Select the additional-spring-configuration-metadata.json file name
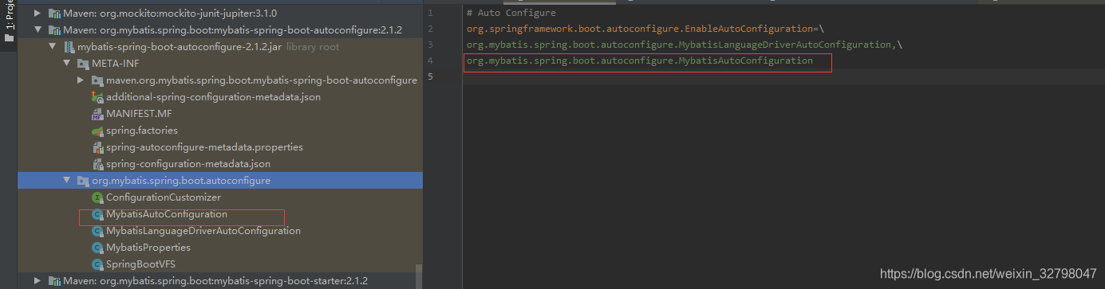The height and width of the screenshot is (289, 1105). 213,97
